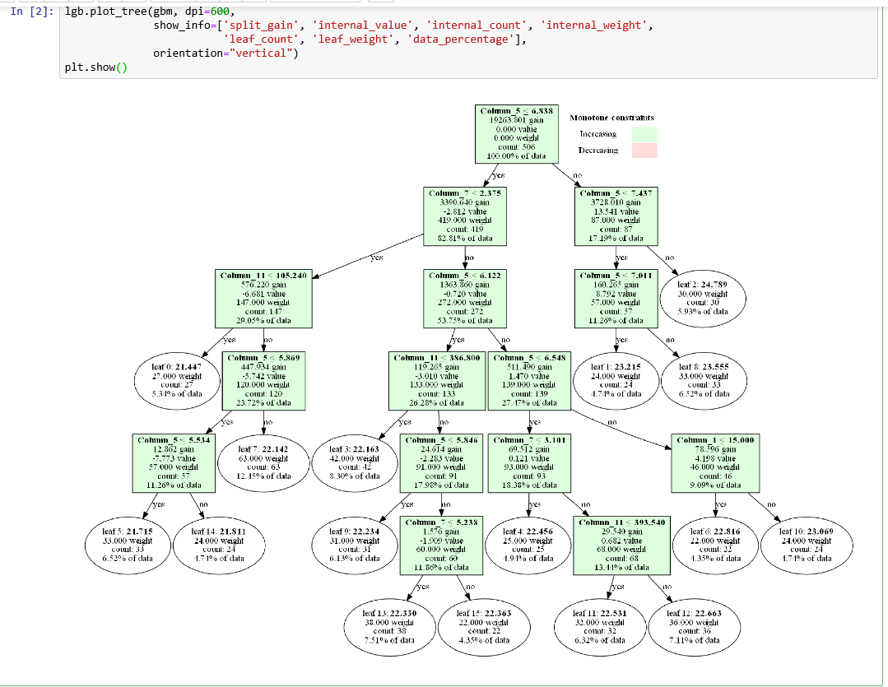Click the Decreasing pink legend swatch
Viewport: 888px width, 687px height.
tap(644, 150)
